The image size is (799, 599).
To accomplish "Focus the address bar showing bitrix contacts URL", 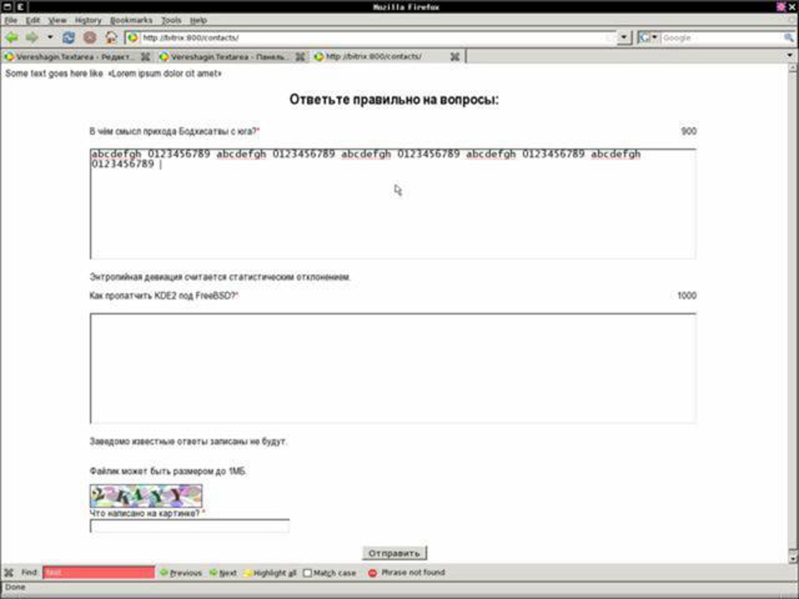I will pyautogui.click(x=376, y=38).
